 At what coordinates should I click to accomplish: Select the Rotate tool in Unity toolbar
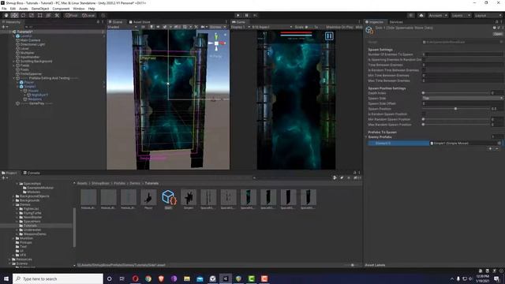coord(23,15)
